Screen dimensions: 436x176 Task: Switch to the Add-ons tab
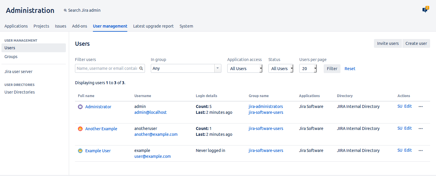(x=79, y=26)
